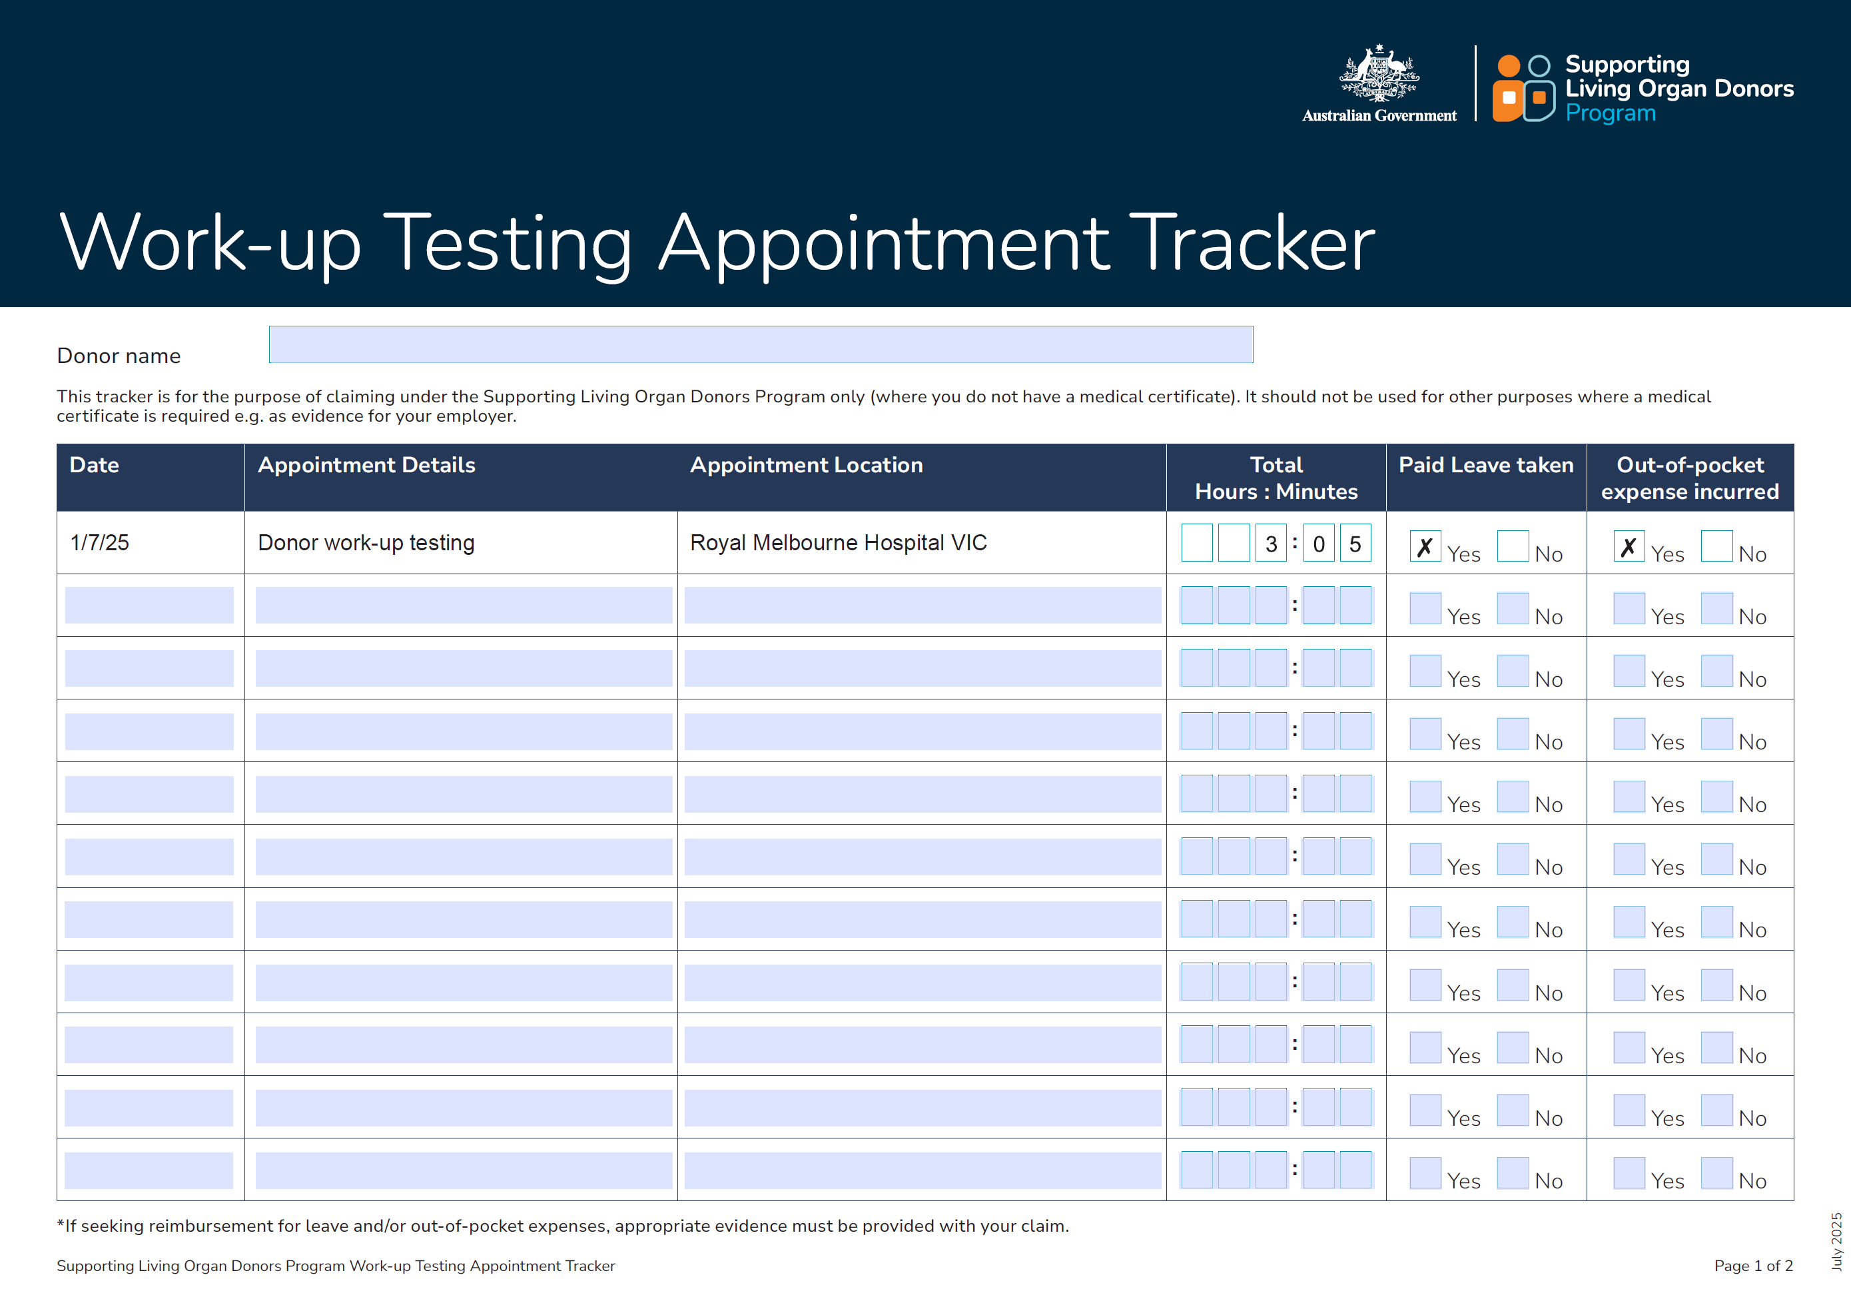Check Paid Leave Yes in second row
The width and height of the screenshot is (1851, 1305).
1425,609
